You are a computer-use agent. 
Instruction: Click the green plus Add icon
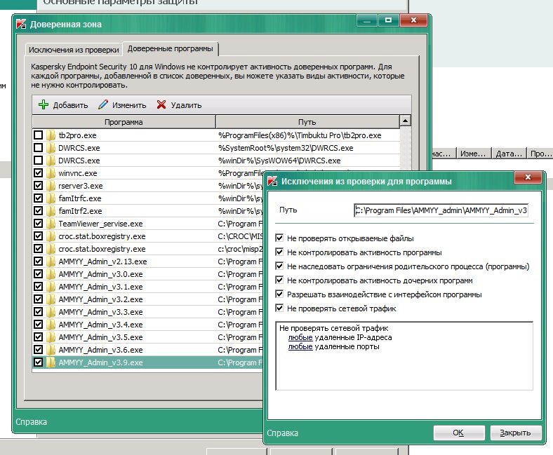click(x=43, y=105)
